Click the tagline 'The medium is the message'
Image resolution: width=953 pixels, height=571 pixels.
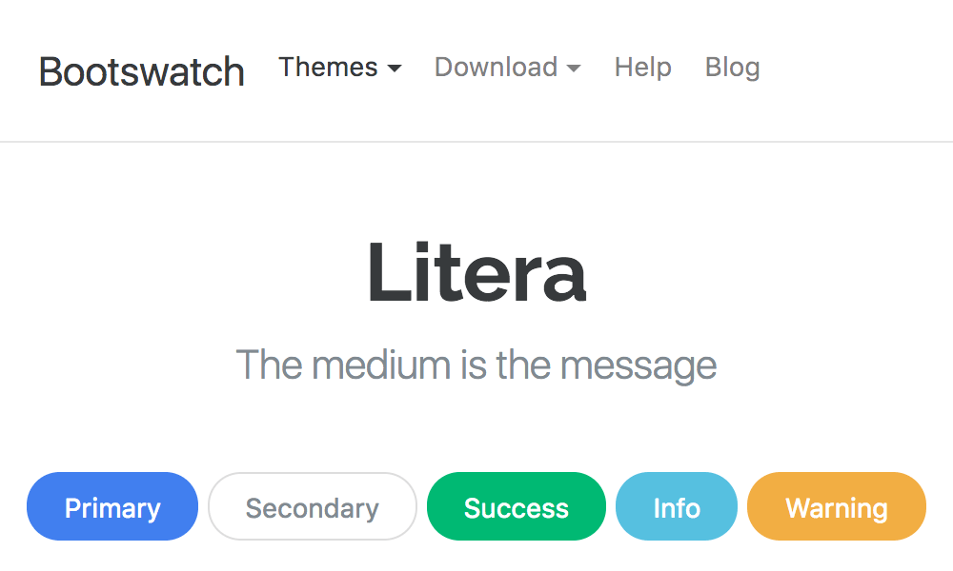click(x=477, y=364)
